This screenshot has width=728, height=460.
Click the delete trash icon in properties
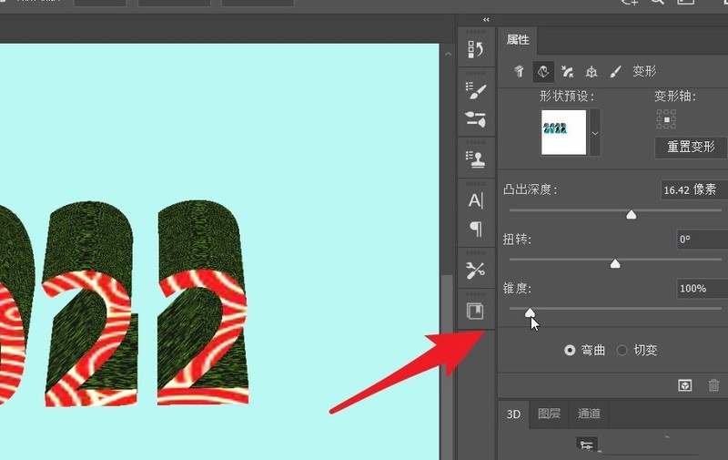click(x=713, y=385)
